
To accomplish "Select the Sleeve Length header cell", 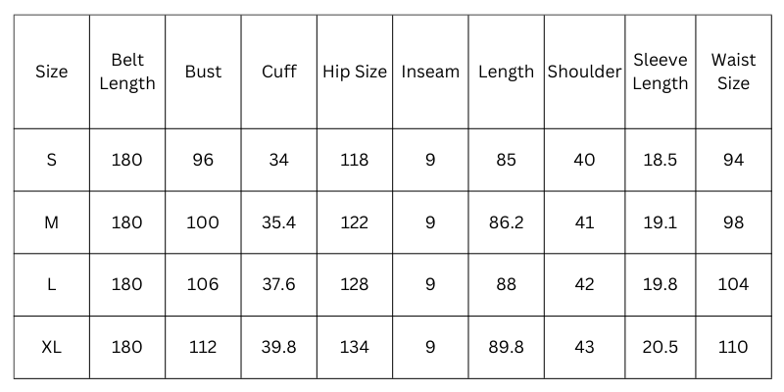I will [x=660, y=72].
